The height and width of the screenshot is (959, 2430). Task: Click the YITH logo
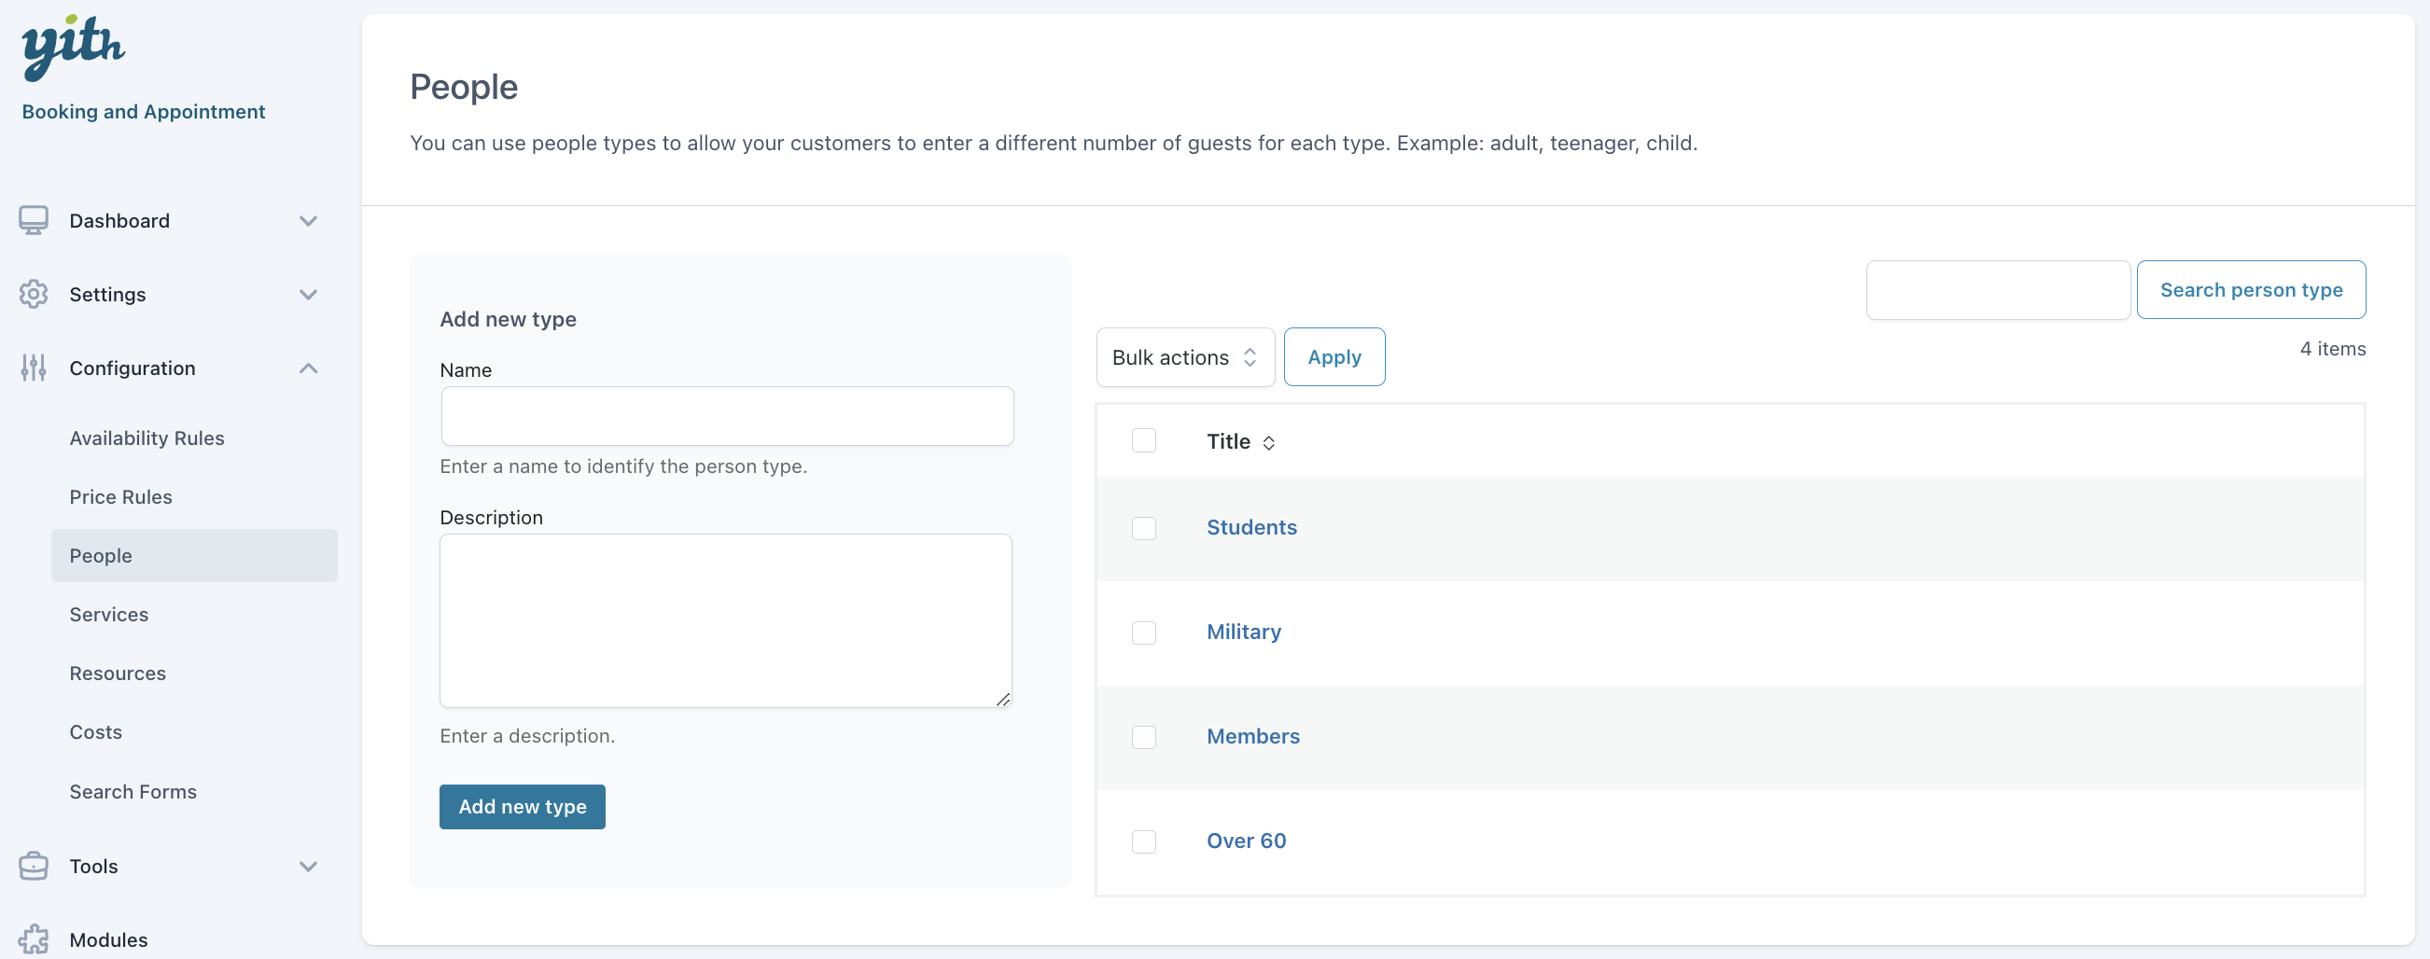click(x=73, y=48)
